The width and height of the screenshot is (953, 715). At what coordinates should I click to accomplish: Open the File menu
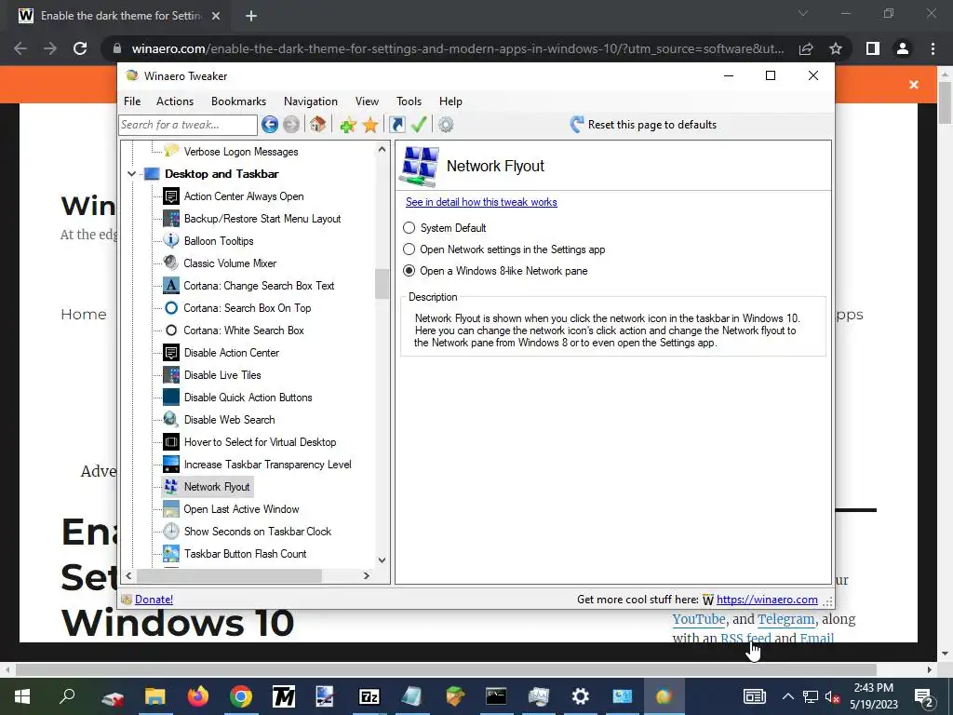[x=132, y=101]
